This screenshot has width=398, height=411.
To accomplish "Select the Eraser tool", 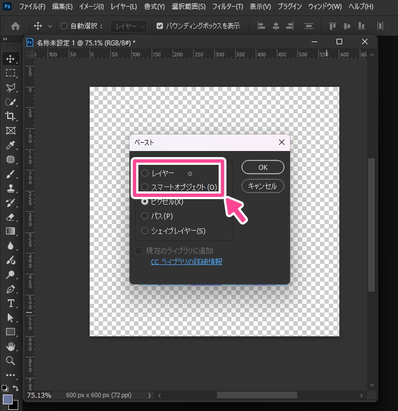I will click(10, 217).
